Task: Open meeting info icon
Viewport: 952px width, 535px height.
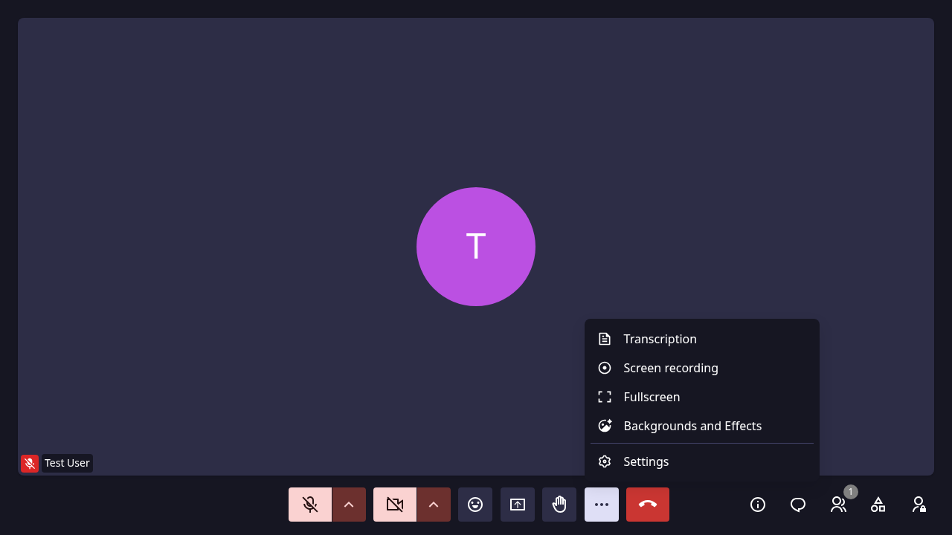Action: (758, 505)
